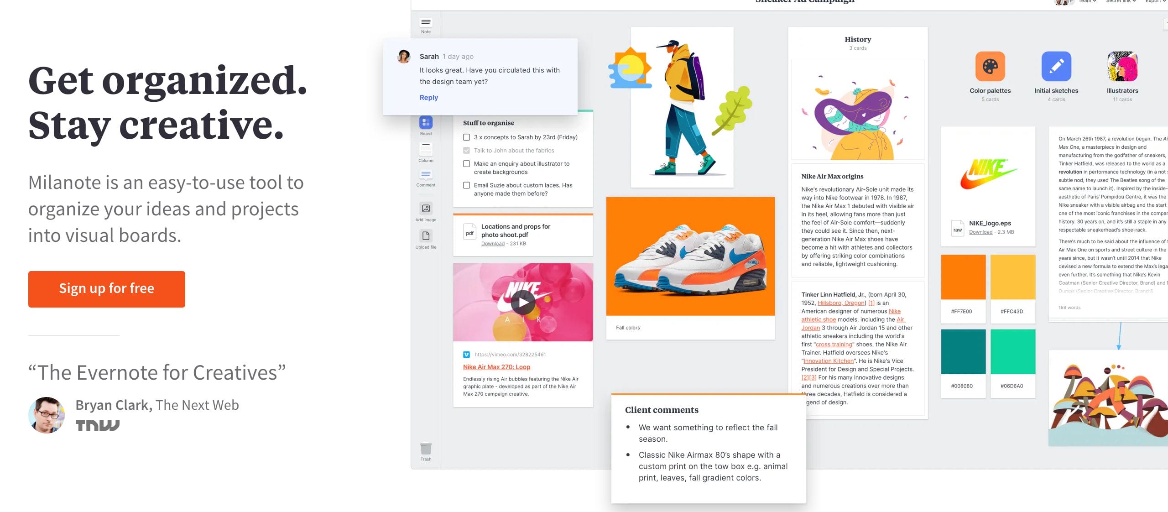Check '3 x concepts to Sarah' checkbox
Image resolution: width=1168 pixels, height=512 pixels.
466,137
